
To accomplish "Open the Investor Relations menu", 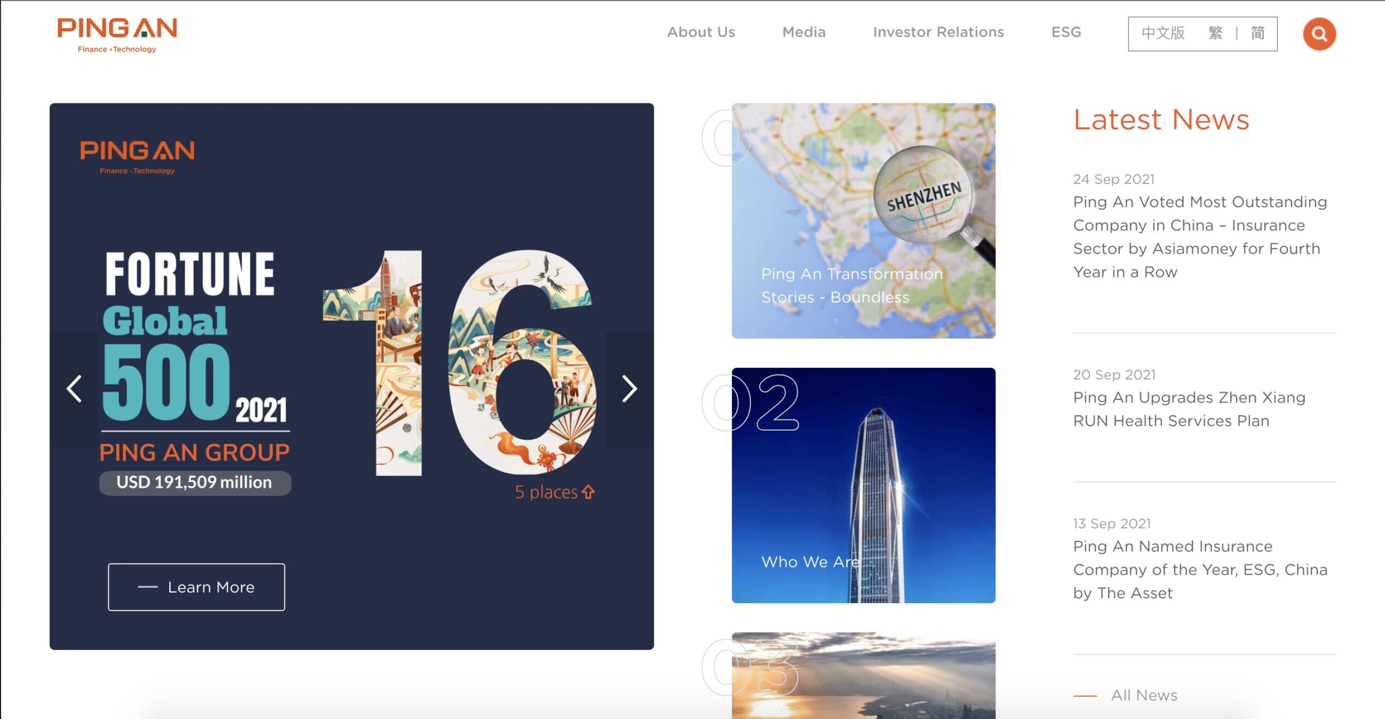I will pyautogui.click(x=938, y=32).
